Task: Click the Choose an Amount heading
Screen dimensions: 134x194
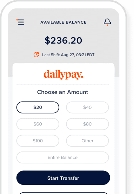Action: [x=63, y=92]
